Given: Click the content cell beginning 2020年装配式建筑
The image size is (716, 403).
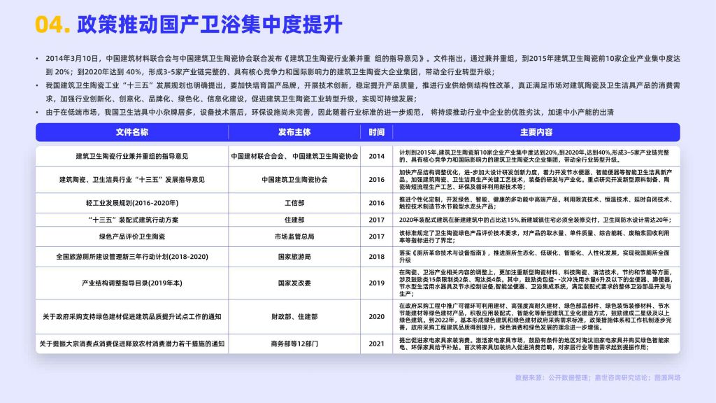Looking at the screenshot, I should point(535,220).
